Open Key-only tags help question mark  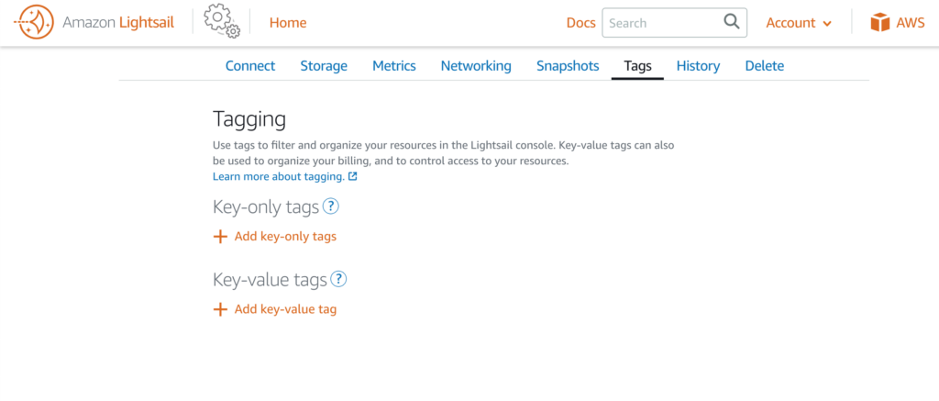[x=331, y=206]
